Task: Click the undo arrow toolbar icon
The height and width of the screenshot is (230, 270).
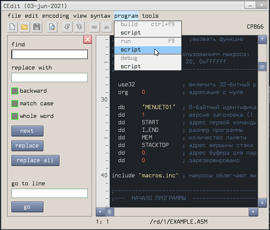Action: pos(67,27)
